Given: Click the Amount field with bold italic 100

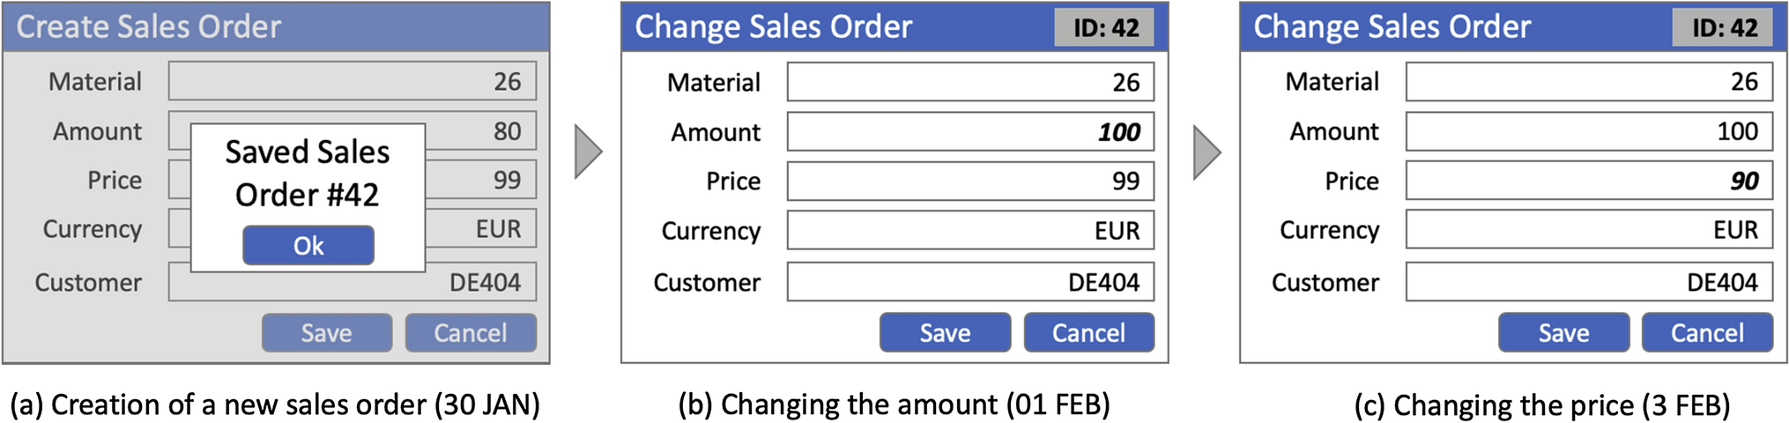Looking at the screenshot, I should 970,132.
